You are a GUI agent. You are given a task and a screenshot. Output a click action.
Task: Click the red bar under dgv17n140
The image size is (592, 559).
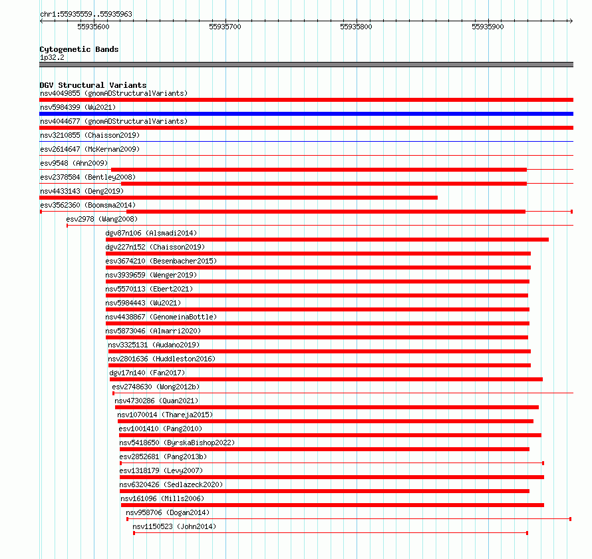(x=326, y=379)
